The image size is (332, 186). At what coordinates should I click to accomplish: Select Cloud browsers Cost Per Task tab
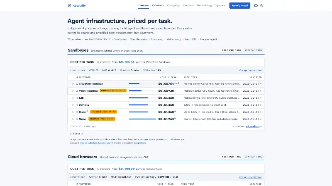pos(232,157)
